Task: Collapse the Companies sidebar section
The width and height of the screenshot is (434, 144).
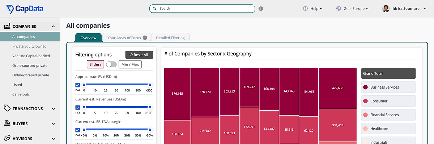Action: click(53, 26)
